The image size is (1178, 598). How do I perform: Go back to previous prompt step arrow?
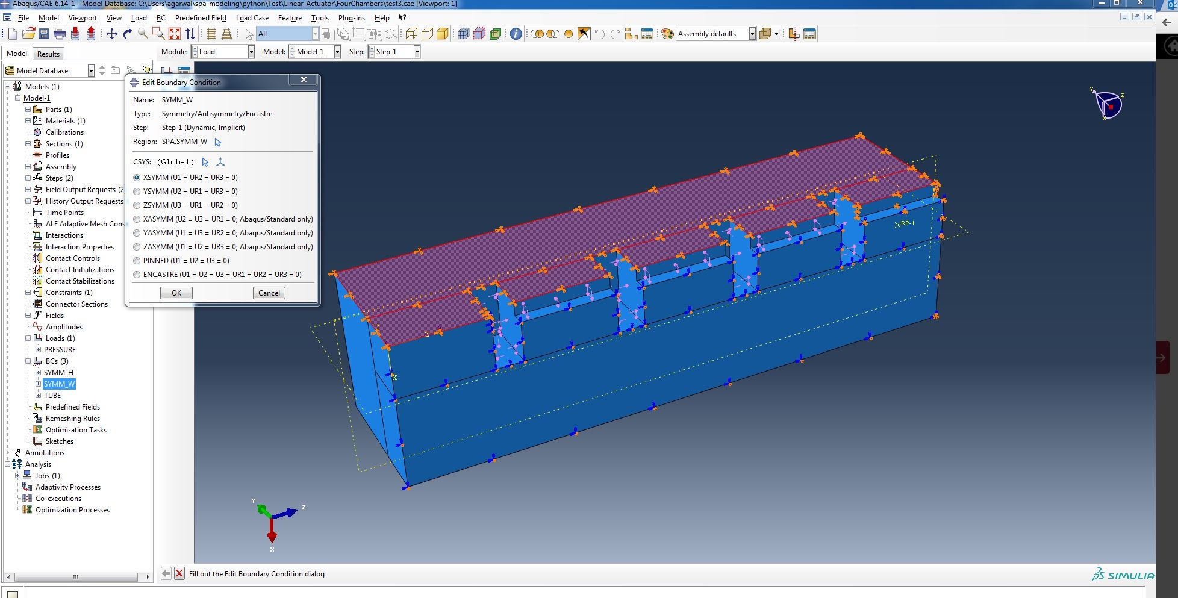166,573
